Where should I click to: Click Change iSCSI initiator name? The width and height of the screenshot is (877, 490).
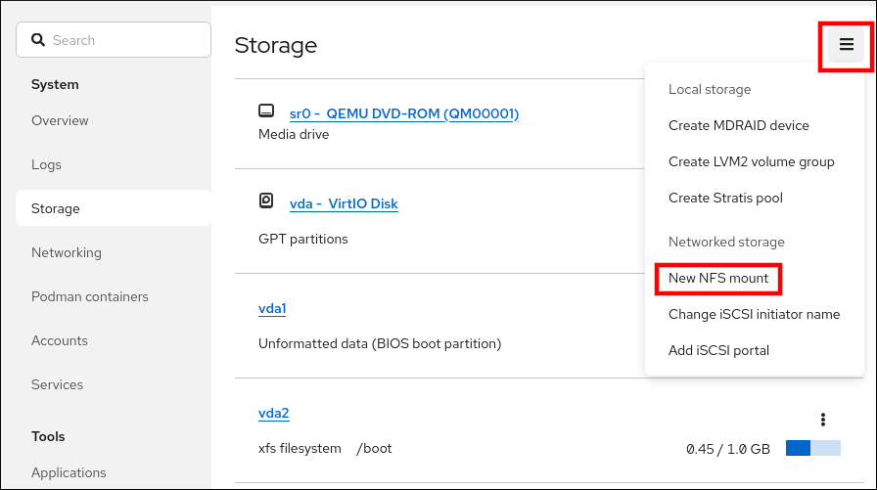pos(754,314)
